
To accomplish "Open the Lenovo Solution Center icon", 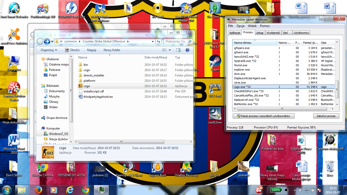I will coord(14,91).
